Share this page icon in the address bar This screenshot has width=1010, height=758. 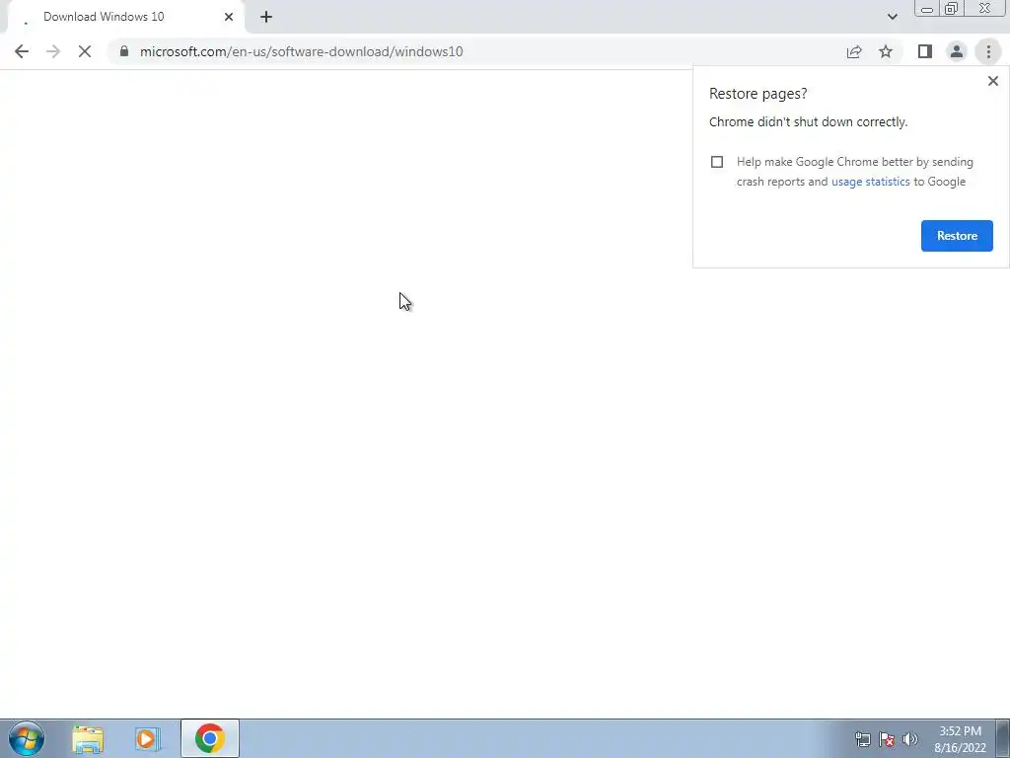pos(854,51)
